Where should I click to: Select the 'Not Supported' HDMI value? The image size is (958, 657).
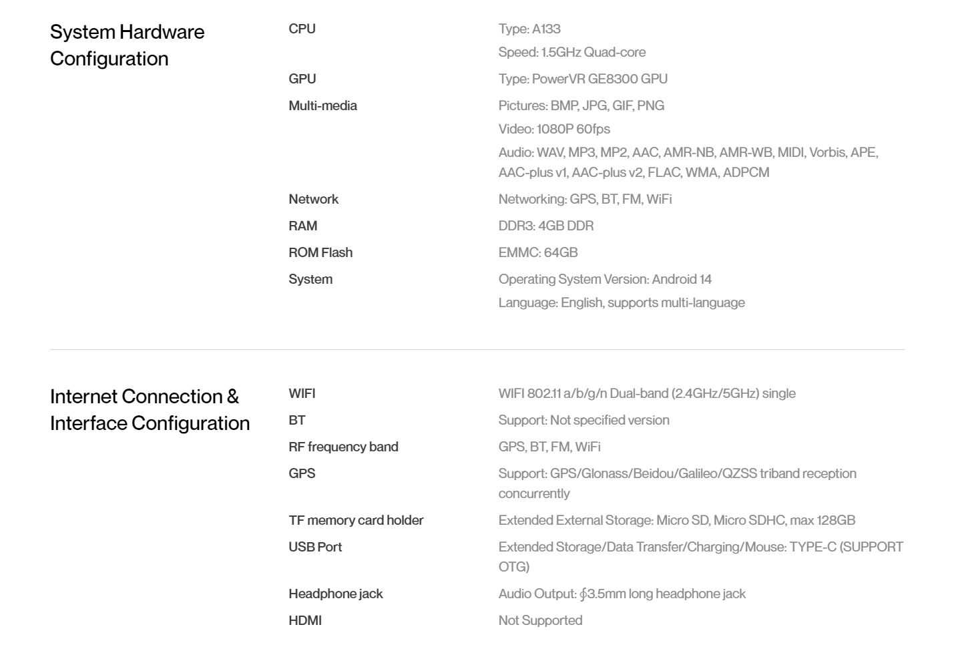click(540, 620)
